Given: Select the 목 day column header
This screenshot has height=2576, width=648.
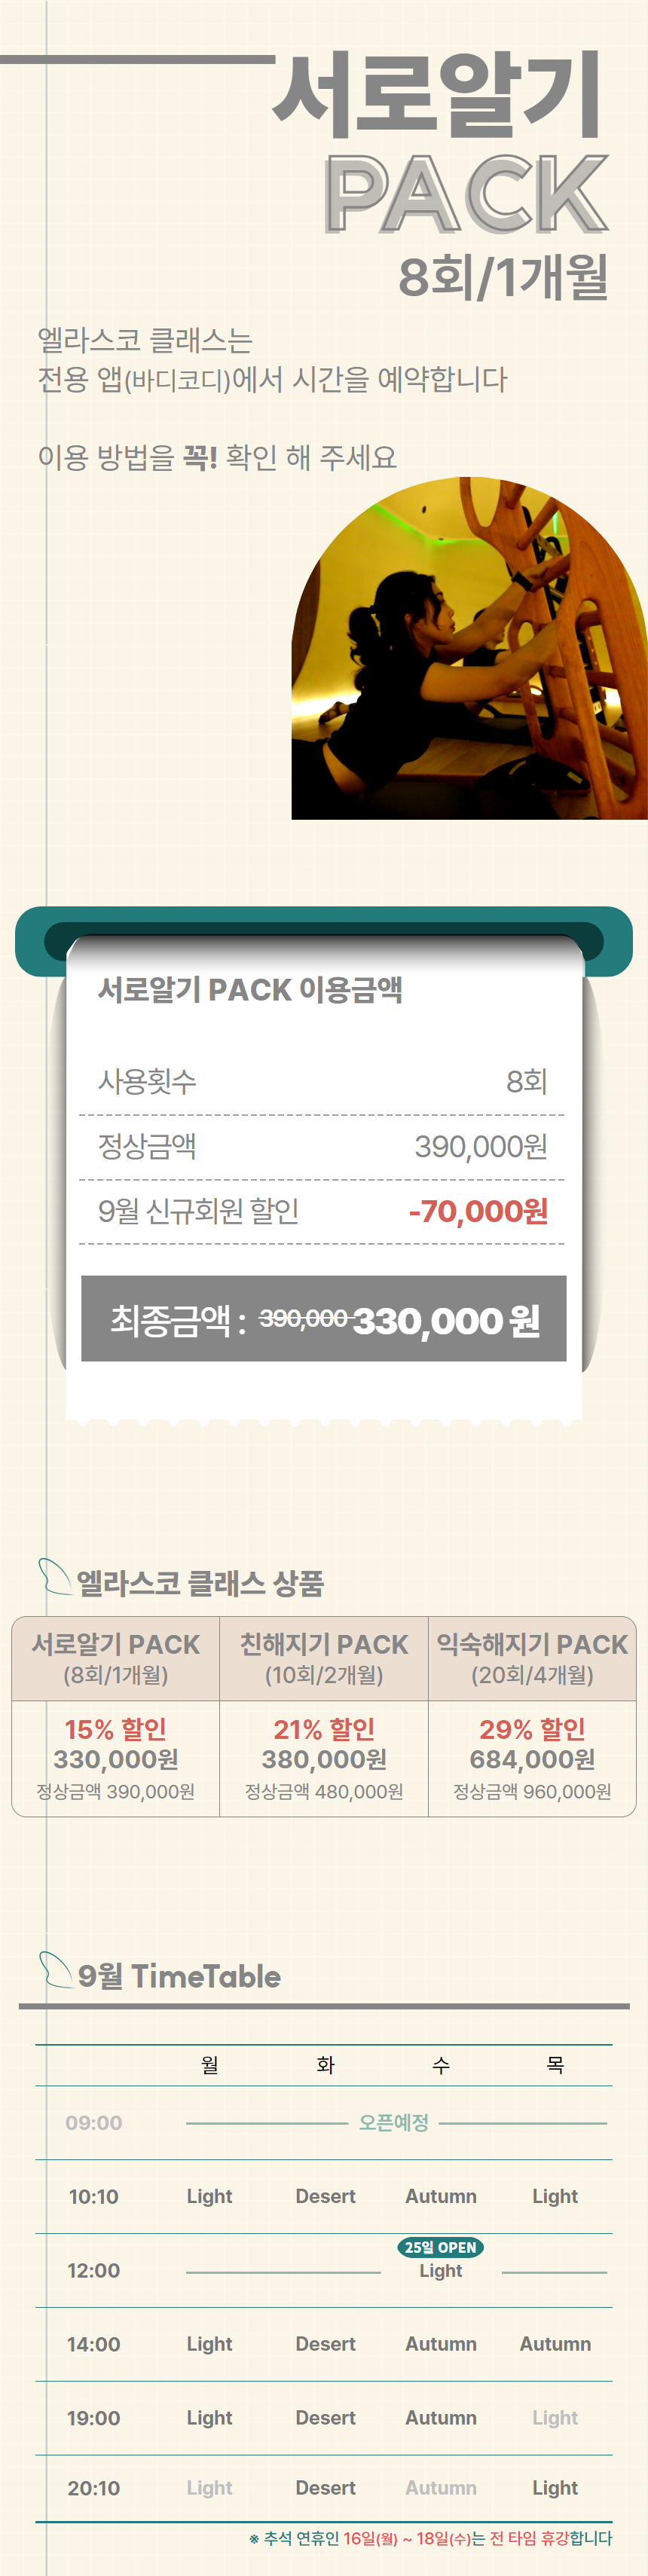Looking at the screenshot, I should pos(555,2064).
